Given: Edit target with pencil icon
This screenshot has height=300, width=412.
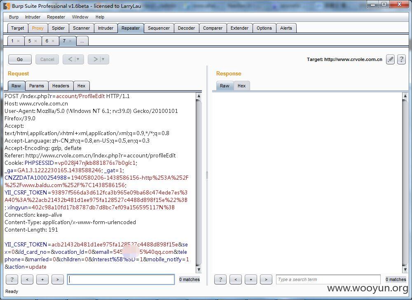Looking at the screenshot, I should (390, 59).
